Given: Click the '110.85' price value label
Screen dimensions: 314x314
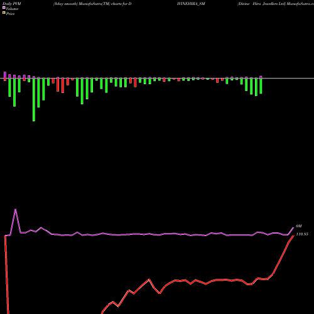Looking at the screenshot, I should click(302, 234).
